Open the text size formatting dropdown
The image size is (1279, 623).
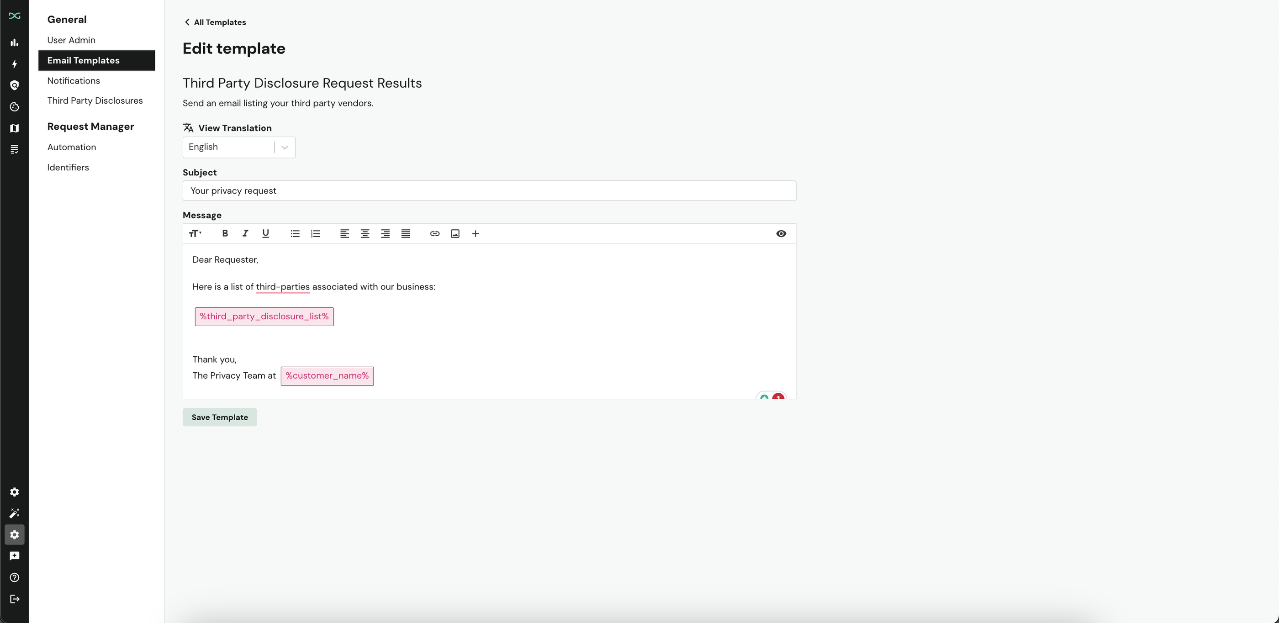pyautogui.click(x=195, y=233)
